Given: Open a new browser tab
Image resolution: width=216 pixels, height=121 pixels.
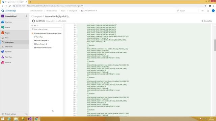Looking at the screenshot, I should (x=30, y=2).
